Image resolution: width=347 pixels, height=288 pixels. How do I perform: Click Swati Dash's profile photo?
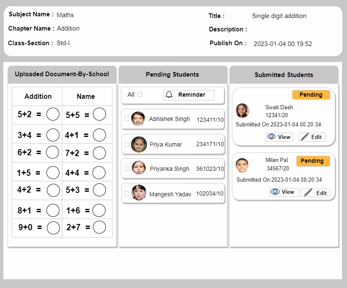pyautogui.click(x=242, y=110)
